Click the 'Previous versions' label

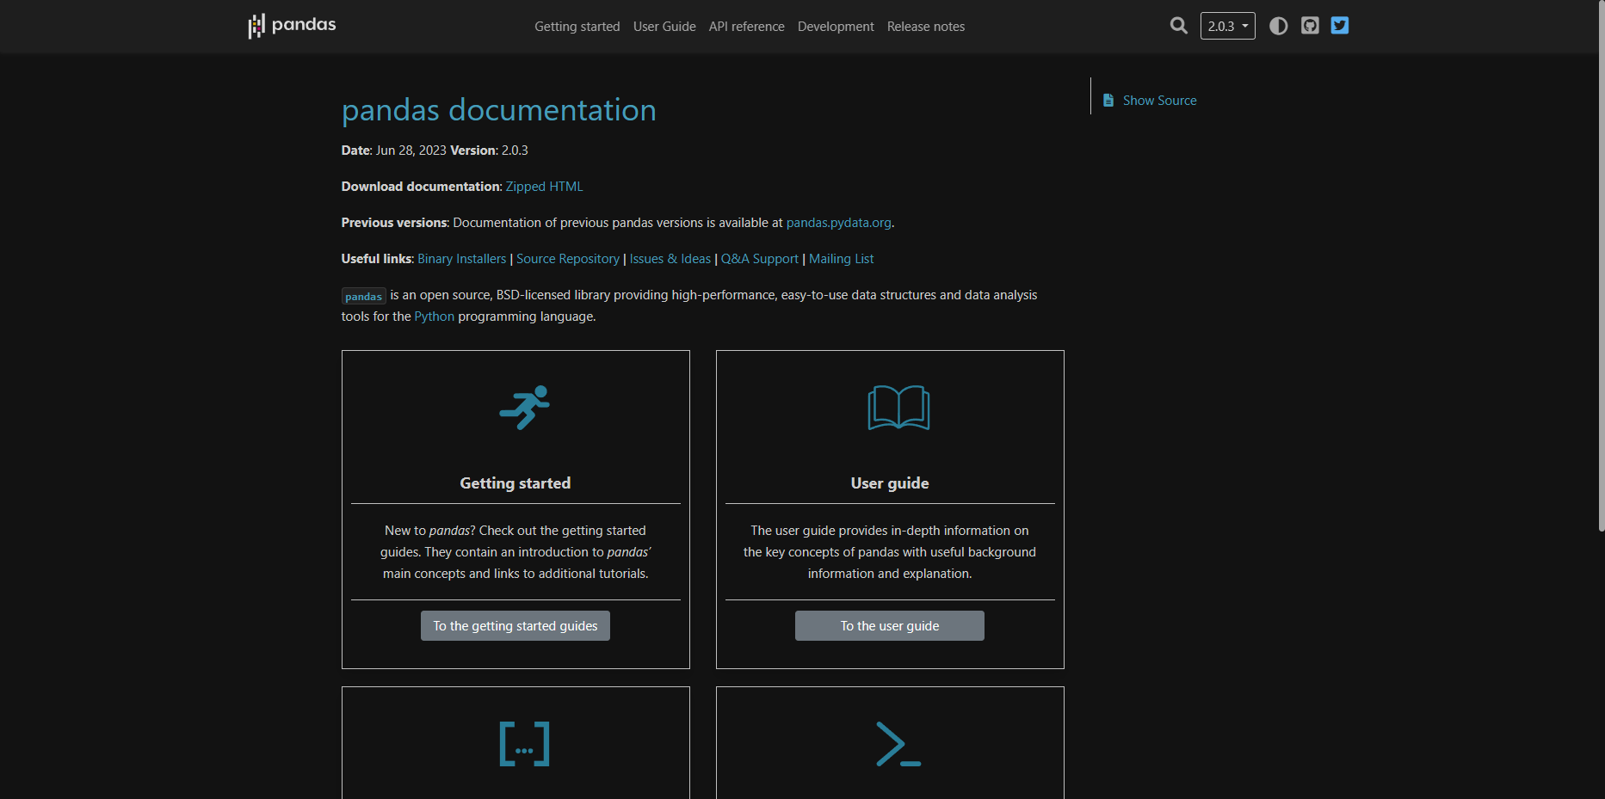pyautogui.click(x=394, y=223)
